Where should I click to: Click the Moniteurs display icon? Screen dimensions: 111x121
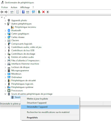[x=9, y=74]
